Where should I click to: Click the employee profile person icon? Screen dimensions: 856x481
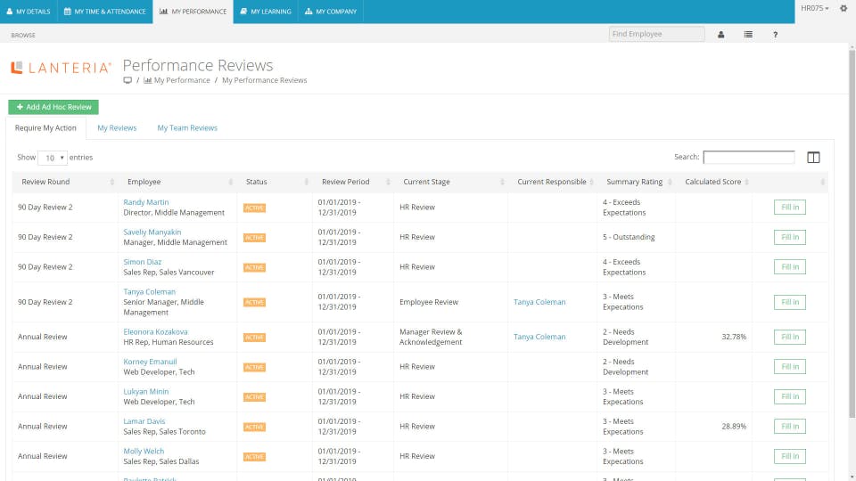click(720, 35)
